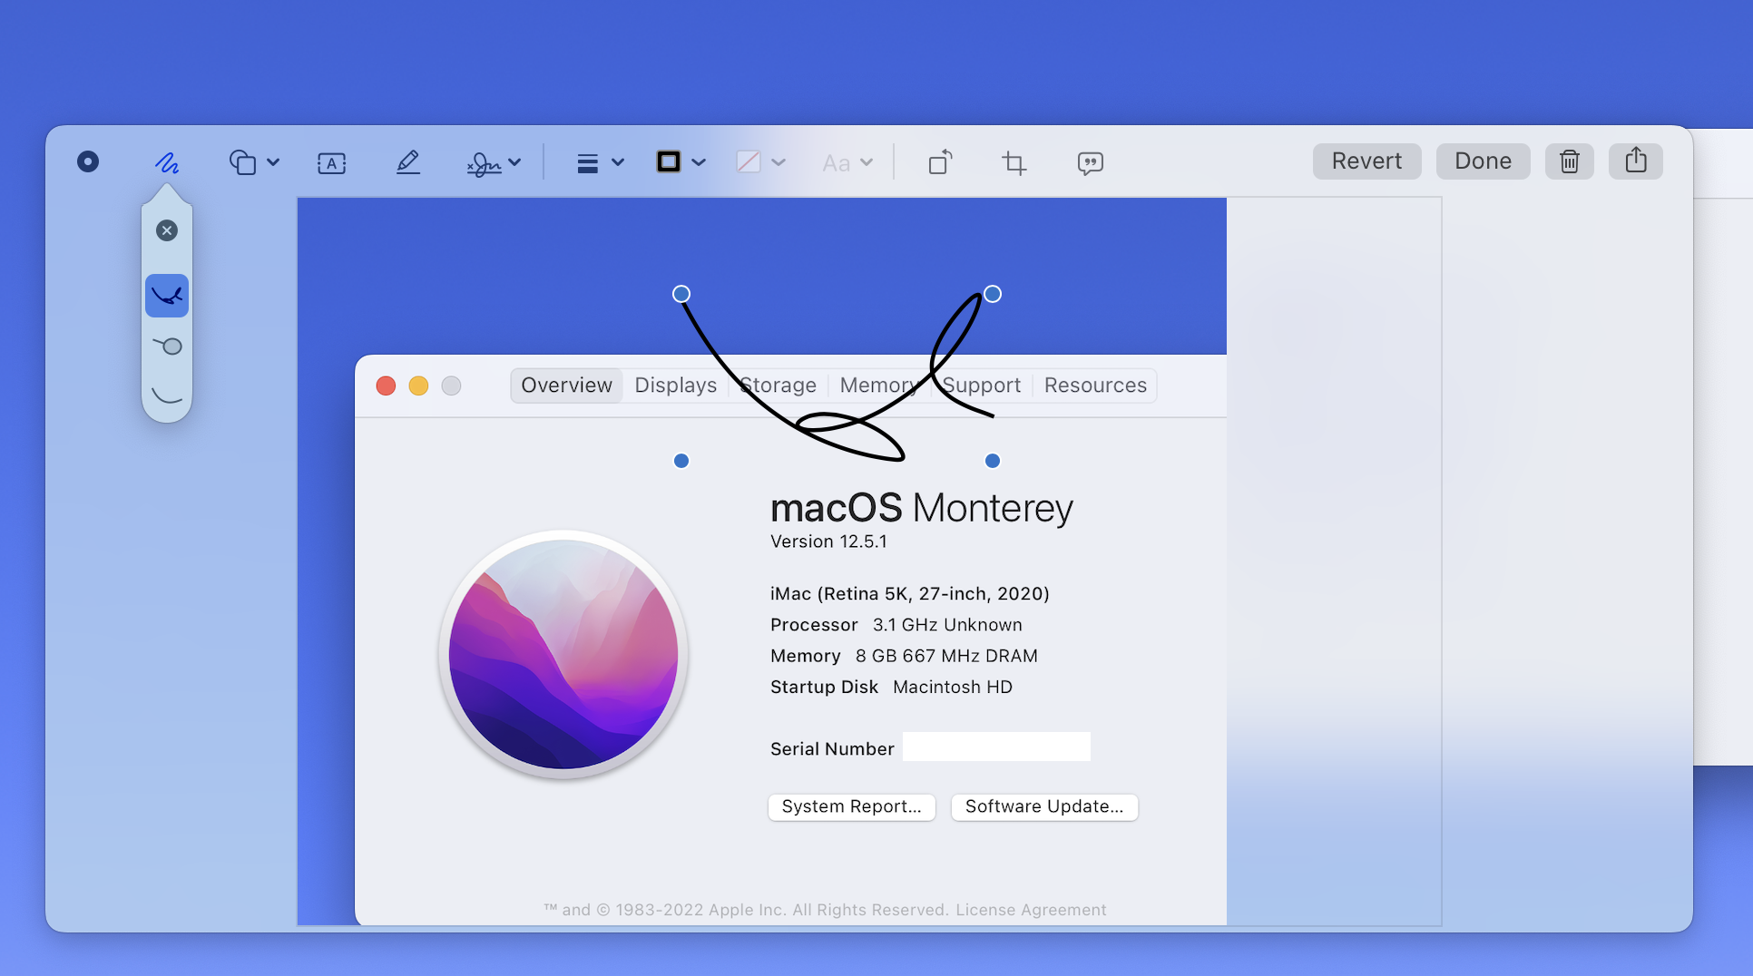The image size is (1753, 976).
Task: Select the Sketch drawing tool
Action: (167, 162)
